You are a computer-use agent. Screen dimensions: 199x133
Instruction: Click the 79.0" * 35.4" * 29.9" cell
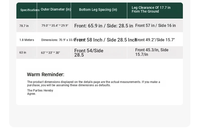click(55, 26)
